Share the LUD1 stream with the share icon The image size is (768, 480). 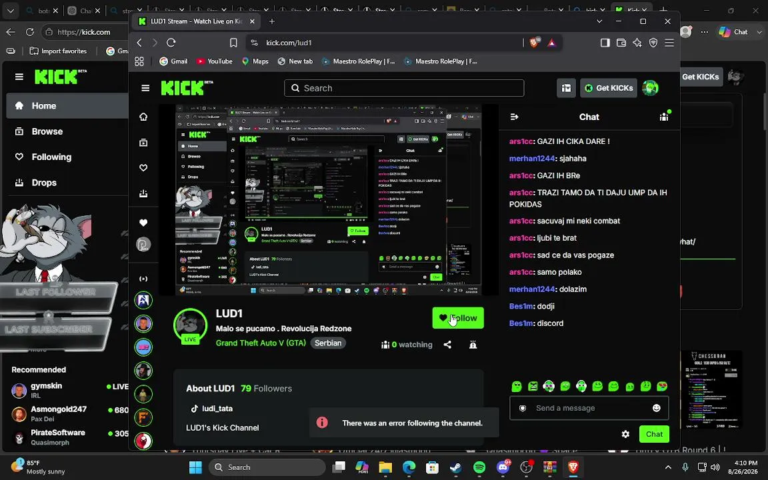tap(448, 345)
